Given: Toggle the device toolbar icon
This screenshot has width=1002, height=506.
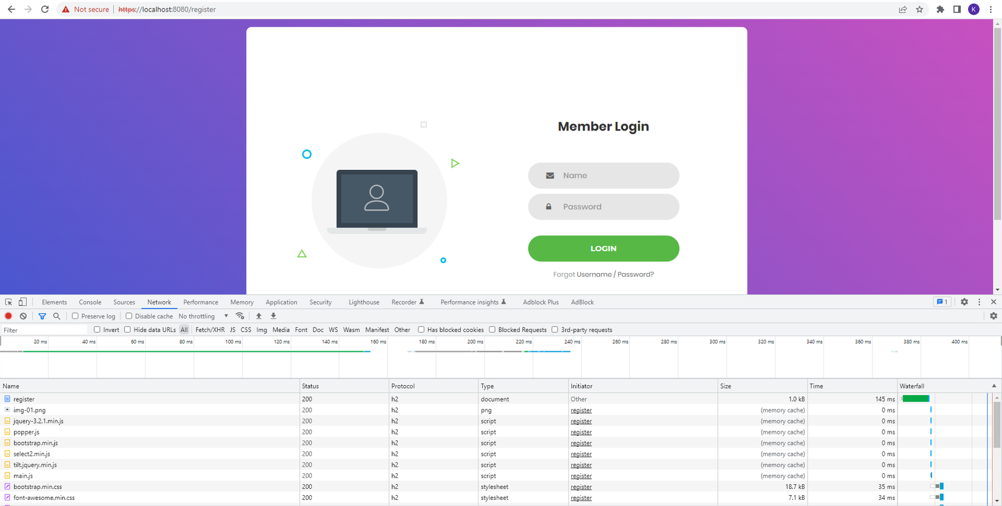Looking at the screenshot, I should [x=22, y=302].
